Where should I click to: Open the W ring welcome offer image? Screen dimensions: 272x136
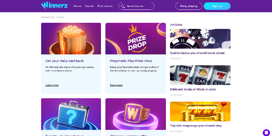[x=136, y=114]
